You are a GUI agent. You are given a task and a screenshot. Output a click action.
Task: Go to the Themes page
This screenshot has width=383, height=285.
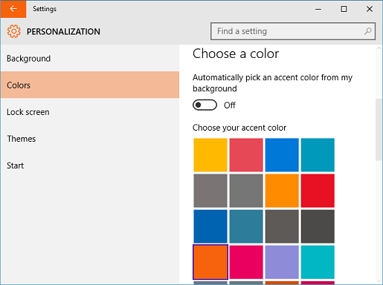(90, 139)
